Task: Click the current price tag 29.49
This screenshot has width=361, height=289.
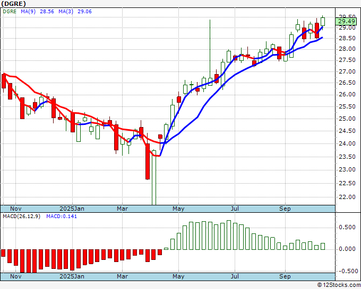Action: pyautogui.click(x=346, y=22)
